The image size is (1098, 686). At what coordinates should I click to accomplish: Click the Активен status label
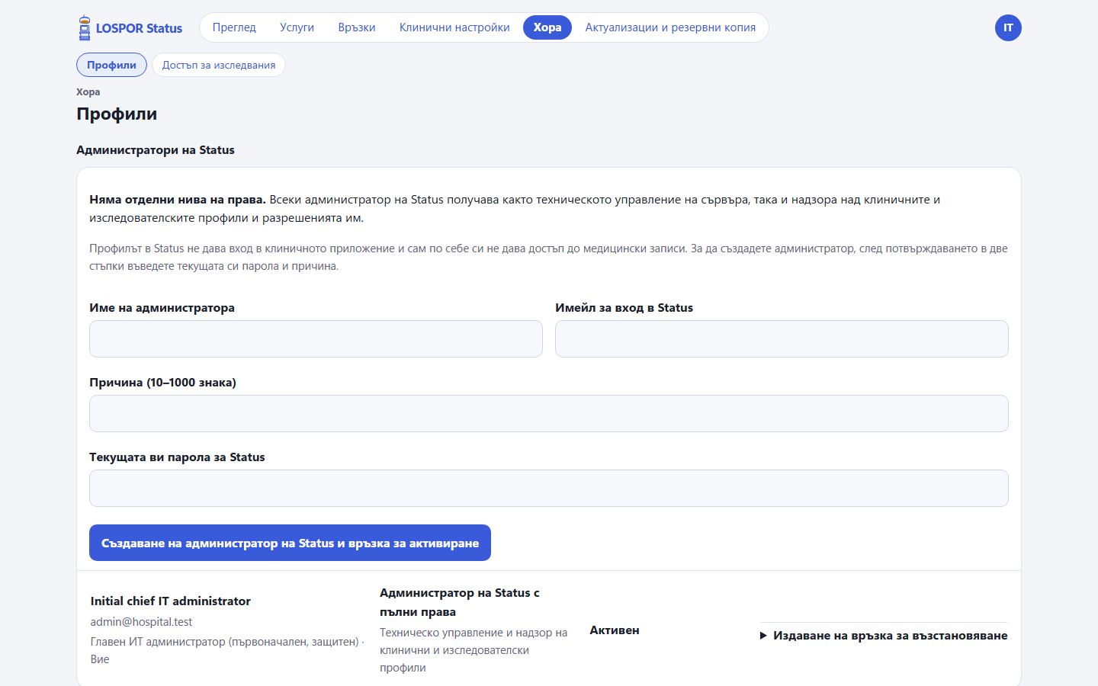tap(615, 630)
